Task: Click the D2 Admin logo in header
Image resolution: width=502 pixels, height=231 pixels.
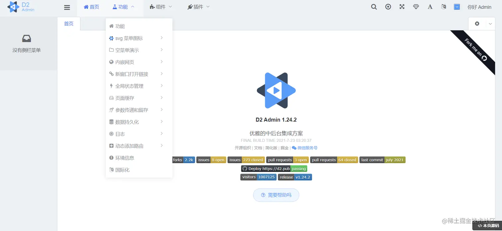Action: click(21, 7)
